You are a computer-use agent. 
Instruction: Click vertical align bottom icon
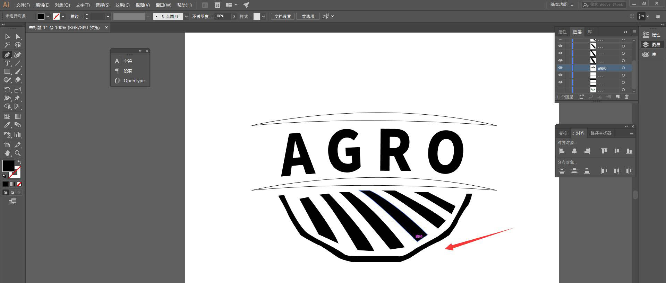(629, 151)
